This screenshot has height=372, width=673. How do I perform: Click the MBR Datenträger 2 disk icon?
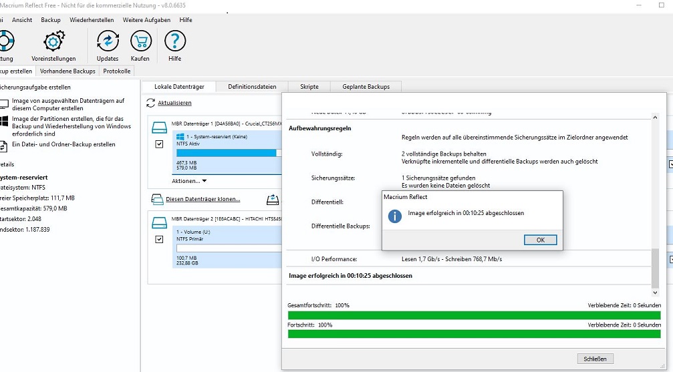(x=159, y=222)
